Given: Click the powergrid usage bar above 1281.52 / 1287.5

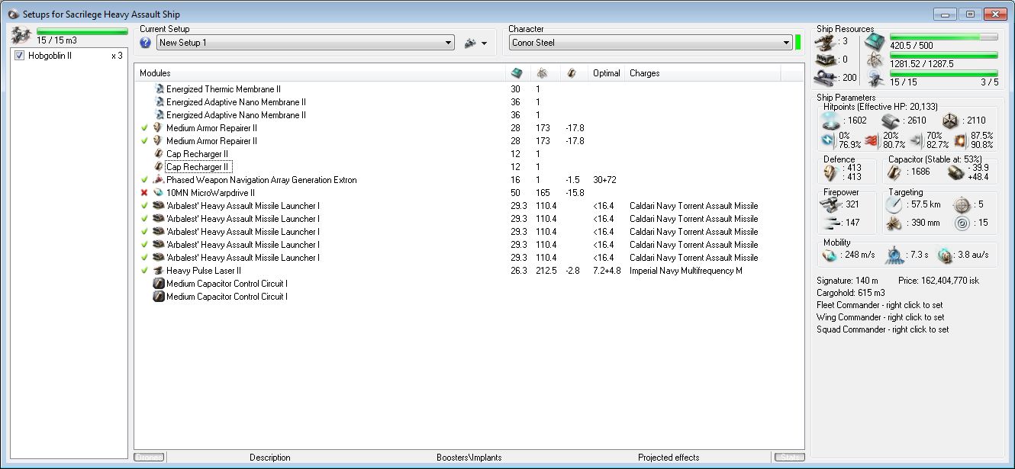Looking at the screenshot, I should (x=944, y=55).
